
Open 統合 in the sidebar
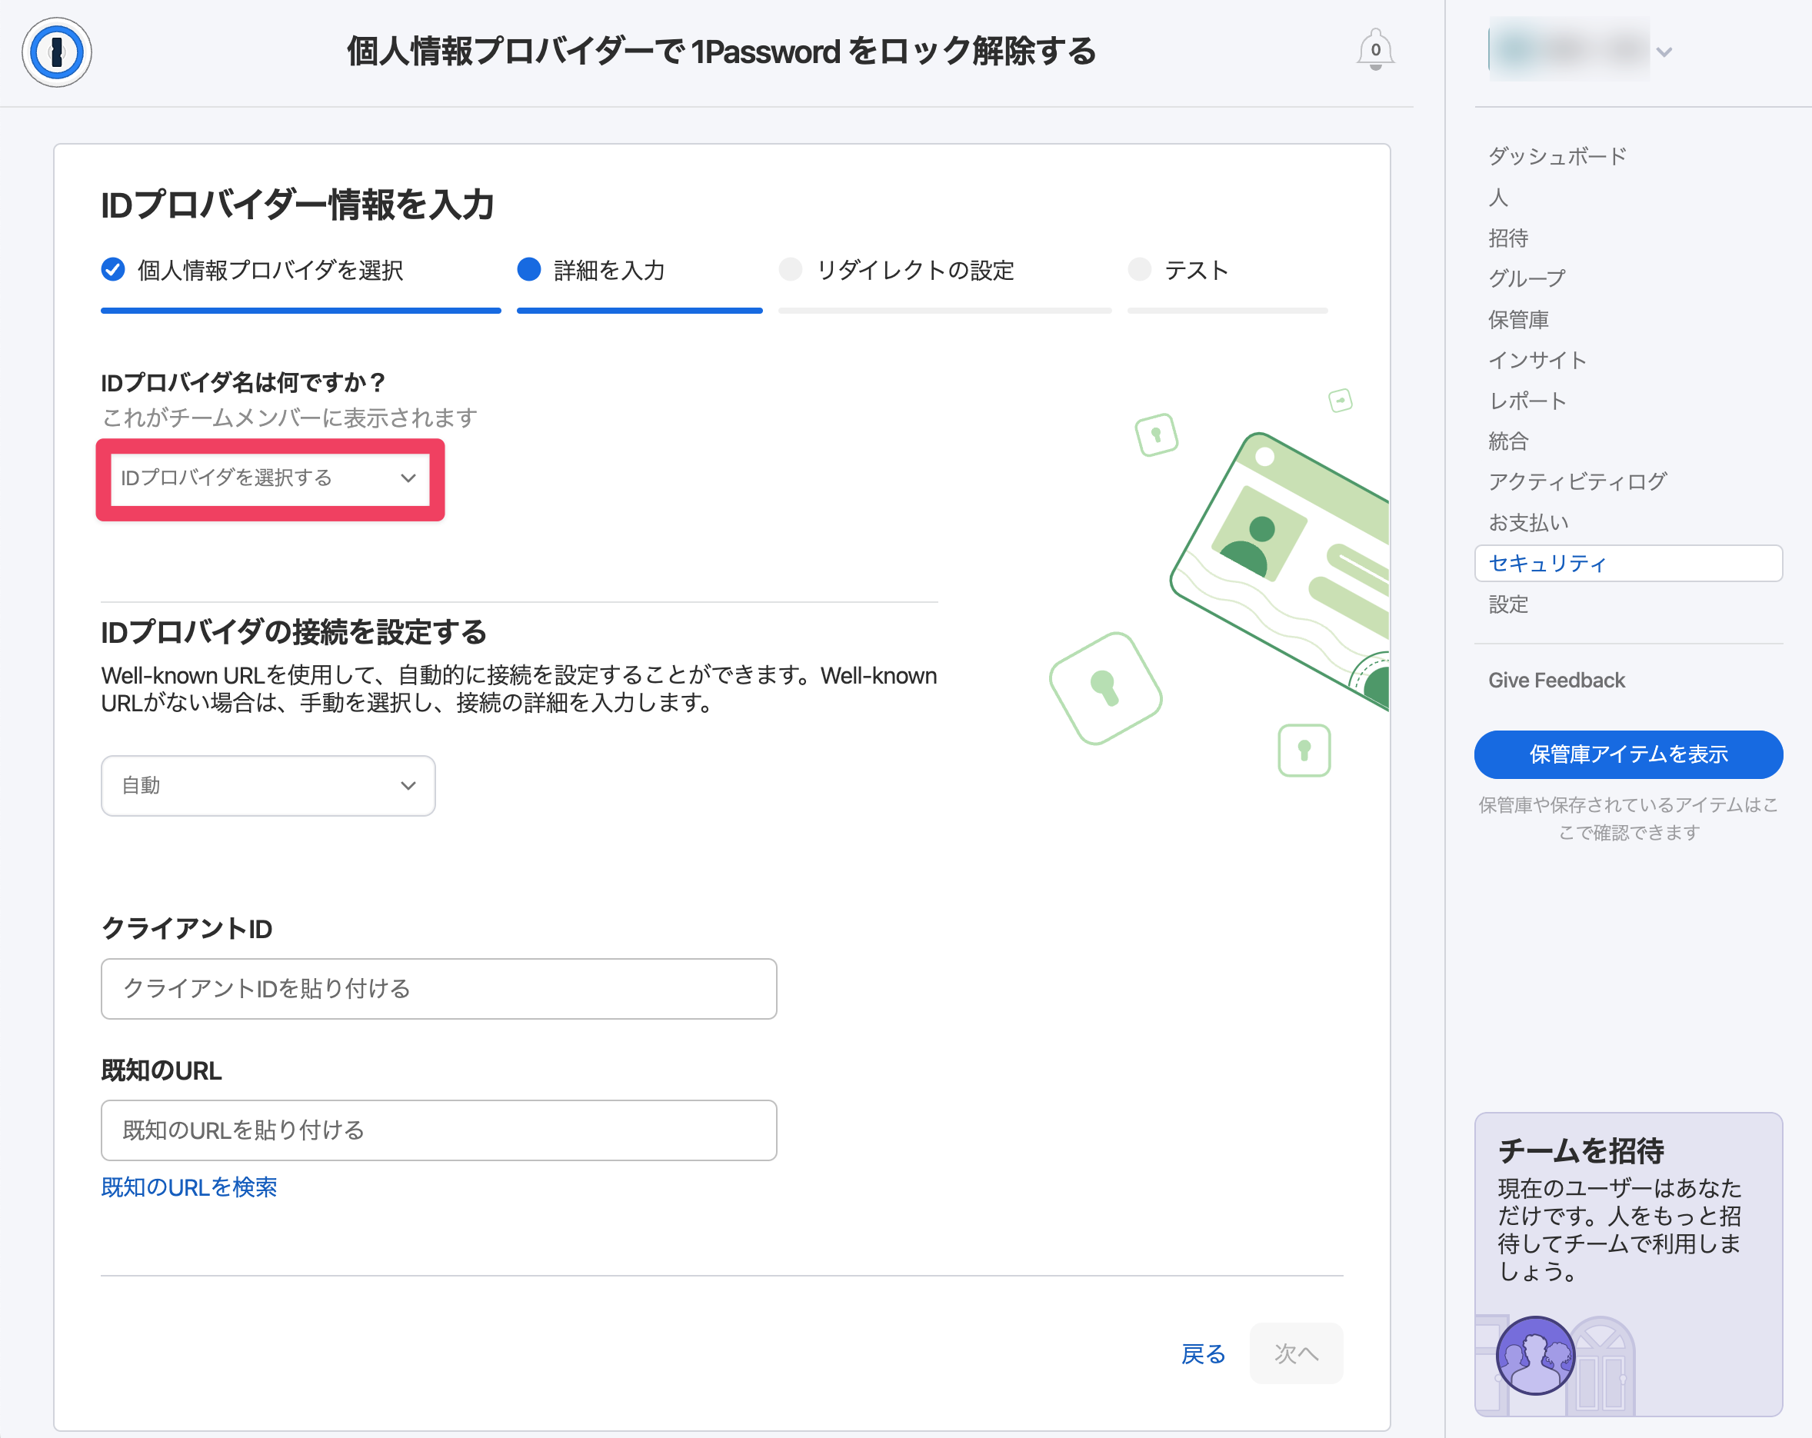tap(1507, 441)
